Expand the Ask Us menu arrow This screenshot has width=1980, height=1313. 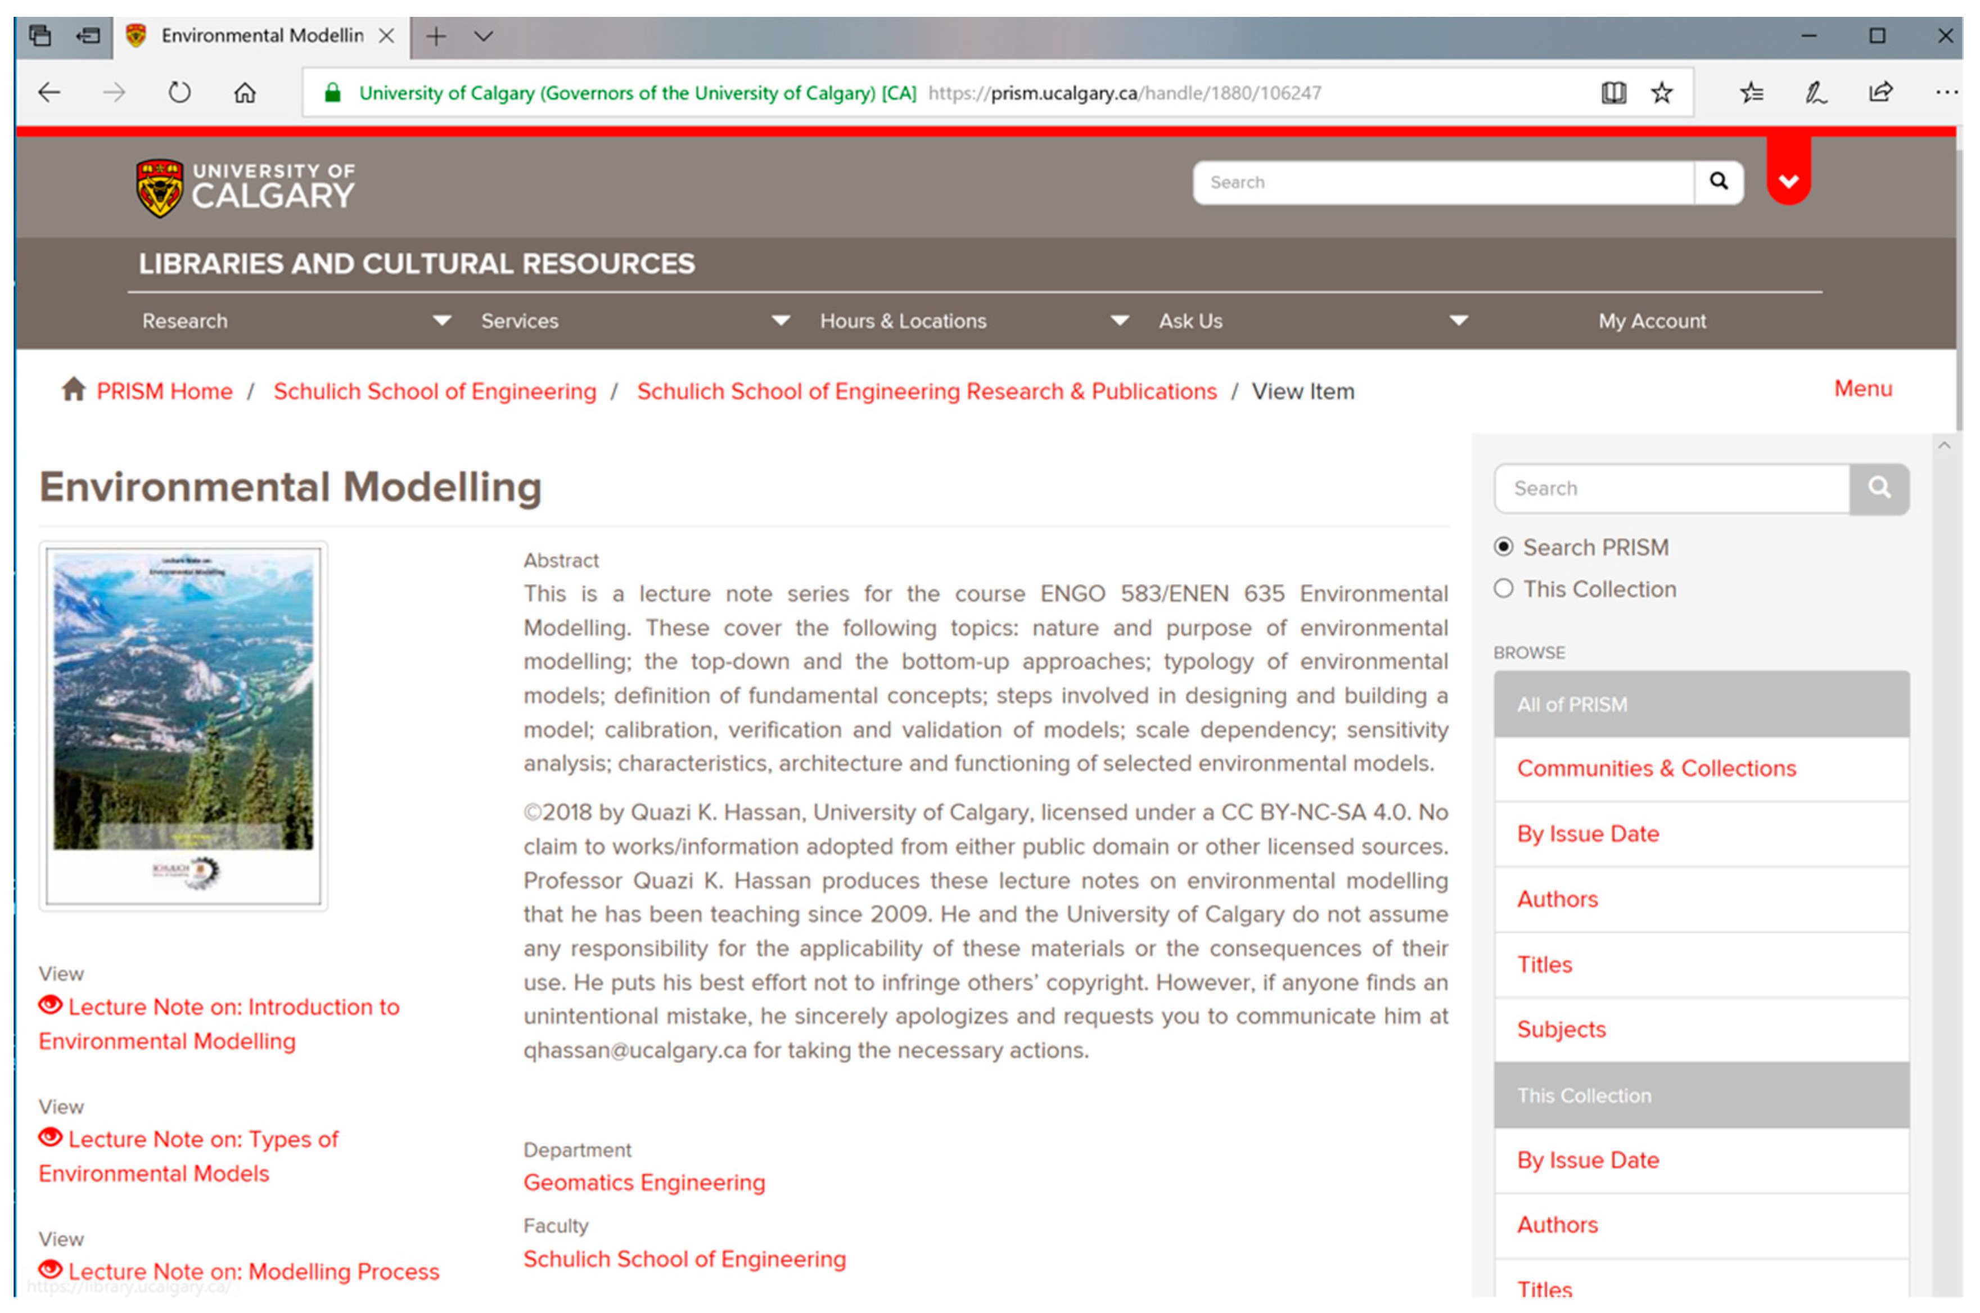[1458, 321]
